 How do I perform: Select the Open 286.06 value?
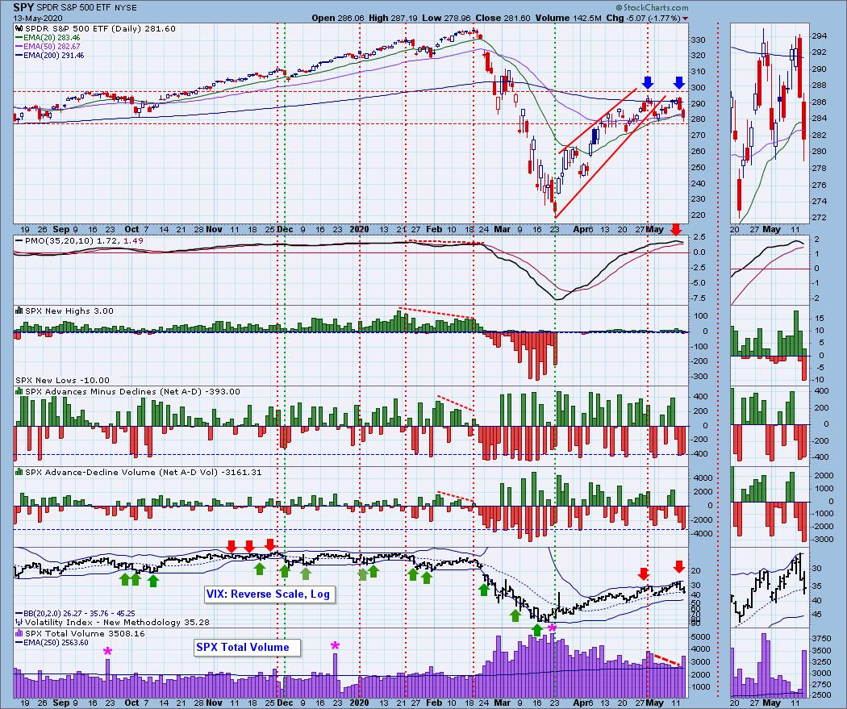[339, 18]
